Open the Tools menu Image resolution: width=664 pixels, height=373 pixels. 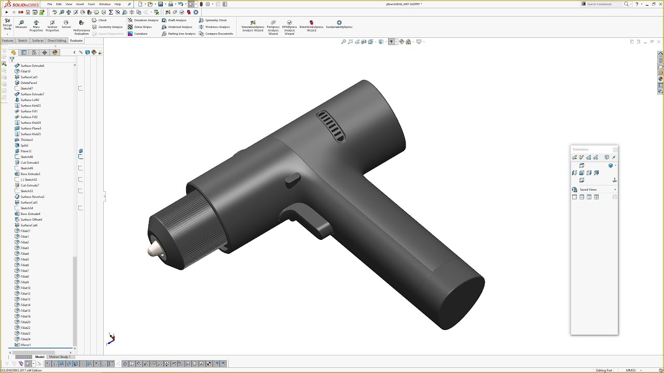click(x=91, y=4)
